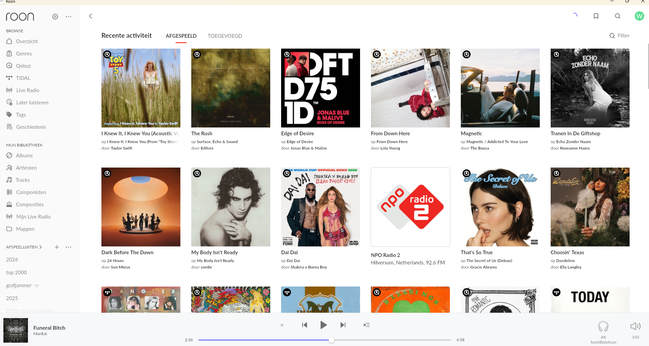
Task: Open Dark Before The Dawn cover
Action: point(141,207)
